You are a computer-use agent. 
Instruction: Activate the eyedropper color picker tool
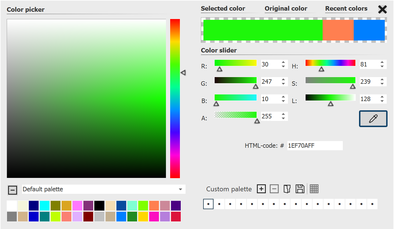(373, 118)
